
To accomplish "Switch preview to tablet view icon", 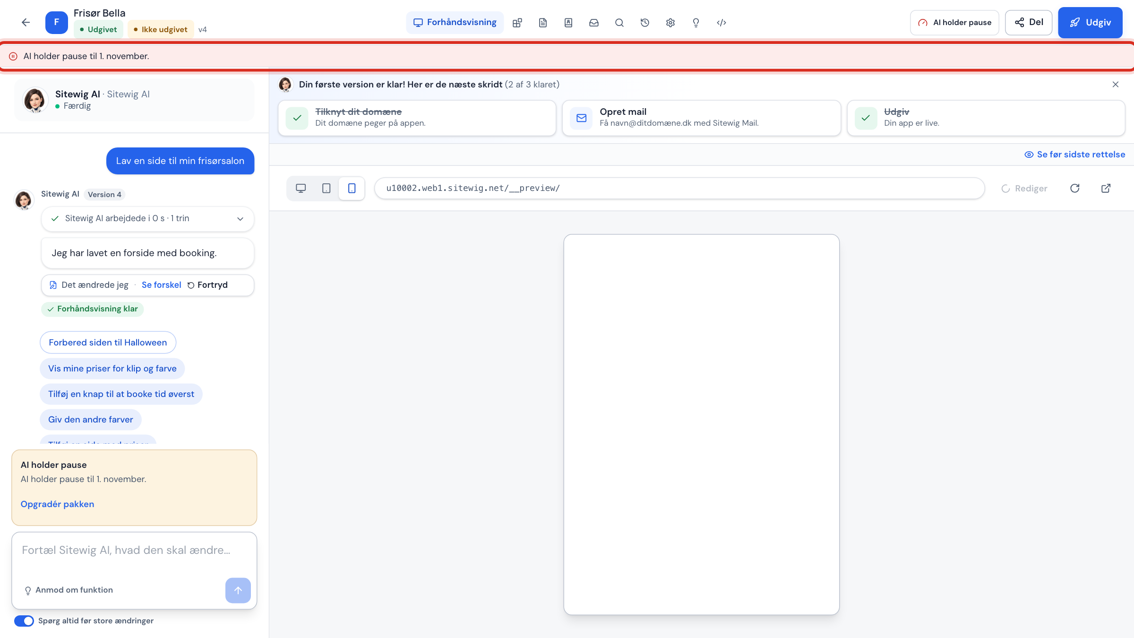I will (x=326, y=188).
